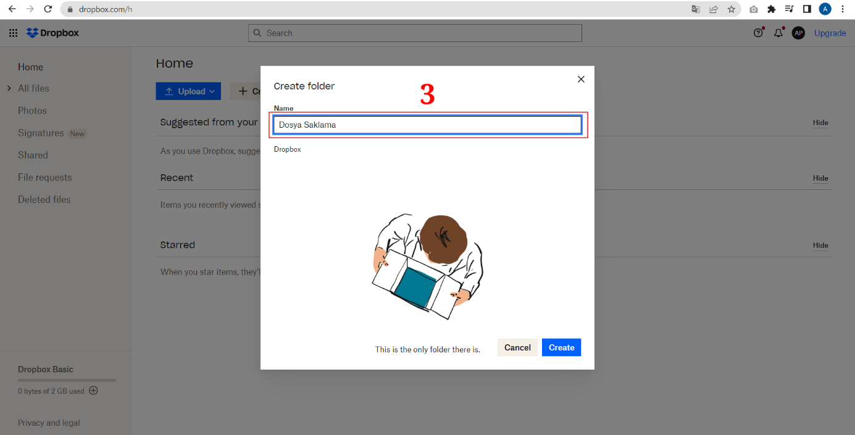Image resolution: width=855 pixels, height=435 pixels.
Task: Toggle the browser side panel icon
Action: click(807, 9)
